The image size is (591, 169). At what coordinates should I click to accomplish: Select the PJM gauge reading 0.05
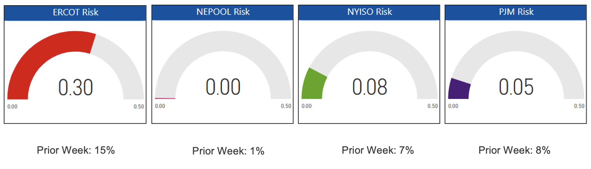tap(516, 87)
